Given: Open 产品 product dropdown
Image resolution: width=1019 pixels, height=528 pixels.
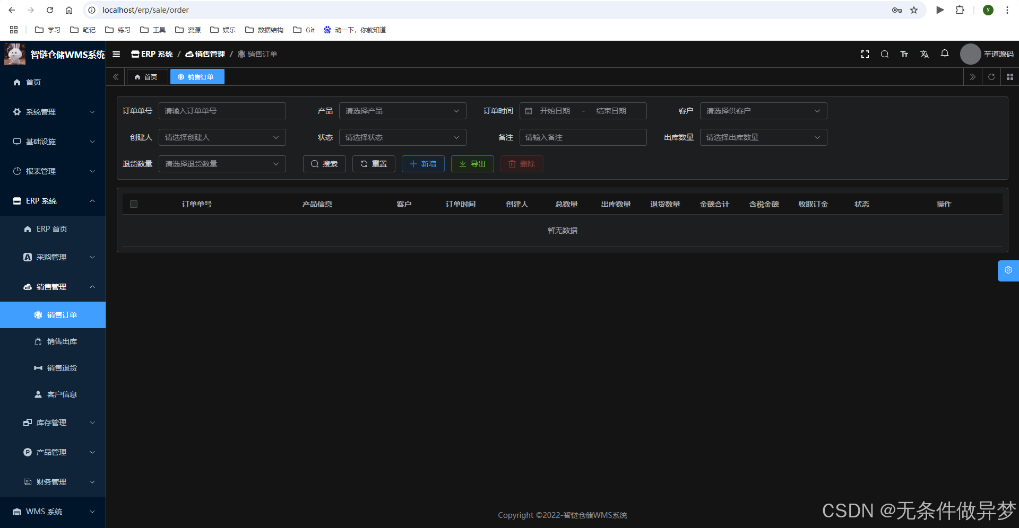Looking at the screenshot, I should tap(403, 111).
